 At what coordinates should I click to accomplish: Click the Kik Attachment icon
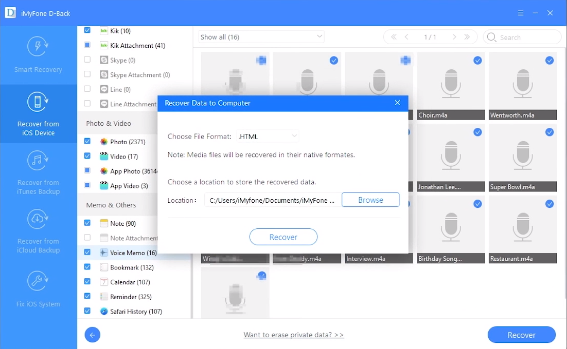104,46
